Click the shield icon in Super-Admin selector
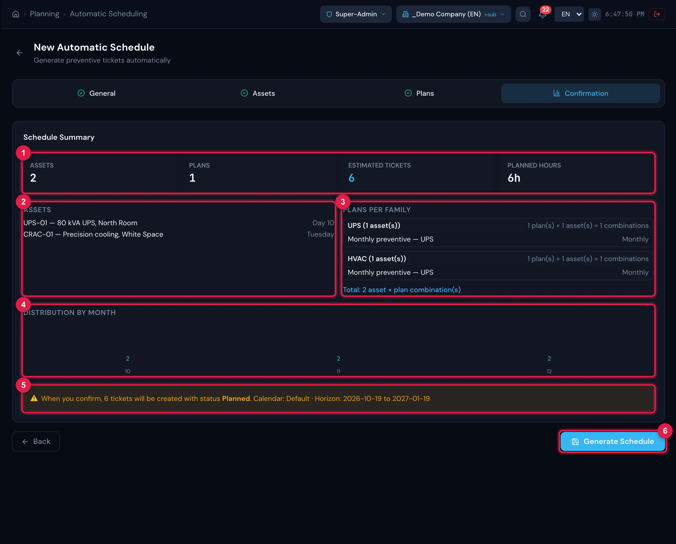Viewport: 676px width, 544px height. click(x=329, y=14)
